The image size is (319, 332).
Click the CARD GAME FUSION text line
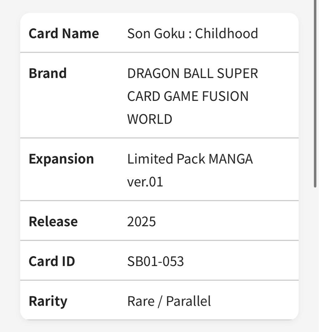pyautogui.click(x=188, y=96)
